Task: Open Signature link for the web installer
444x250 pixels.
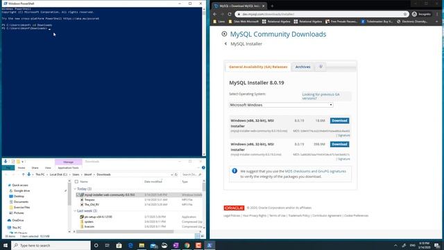Action: tap(344, 135)
